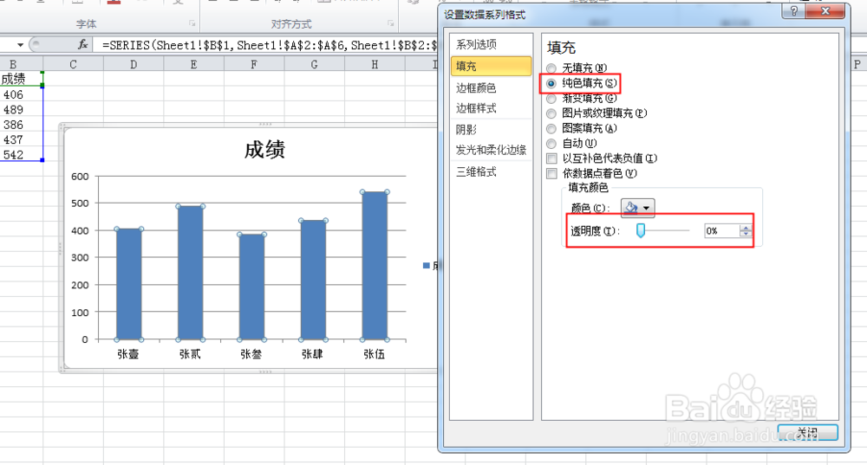This screenshot has width=867, height=465.
Task: Click the 透明度 percentage input field
Action: 721,231
